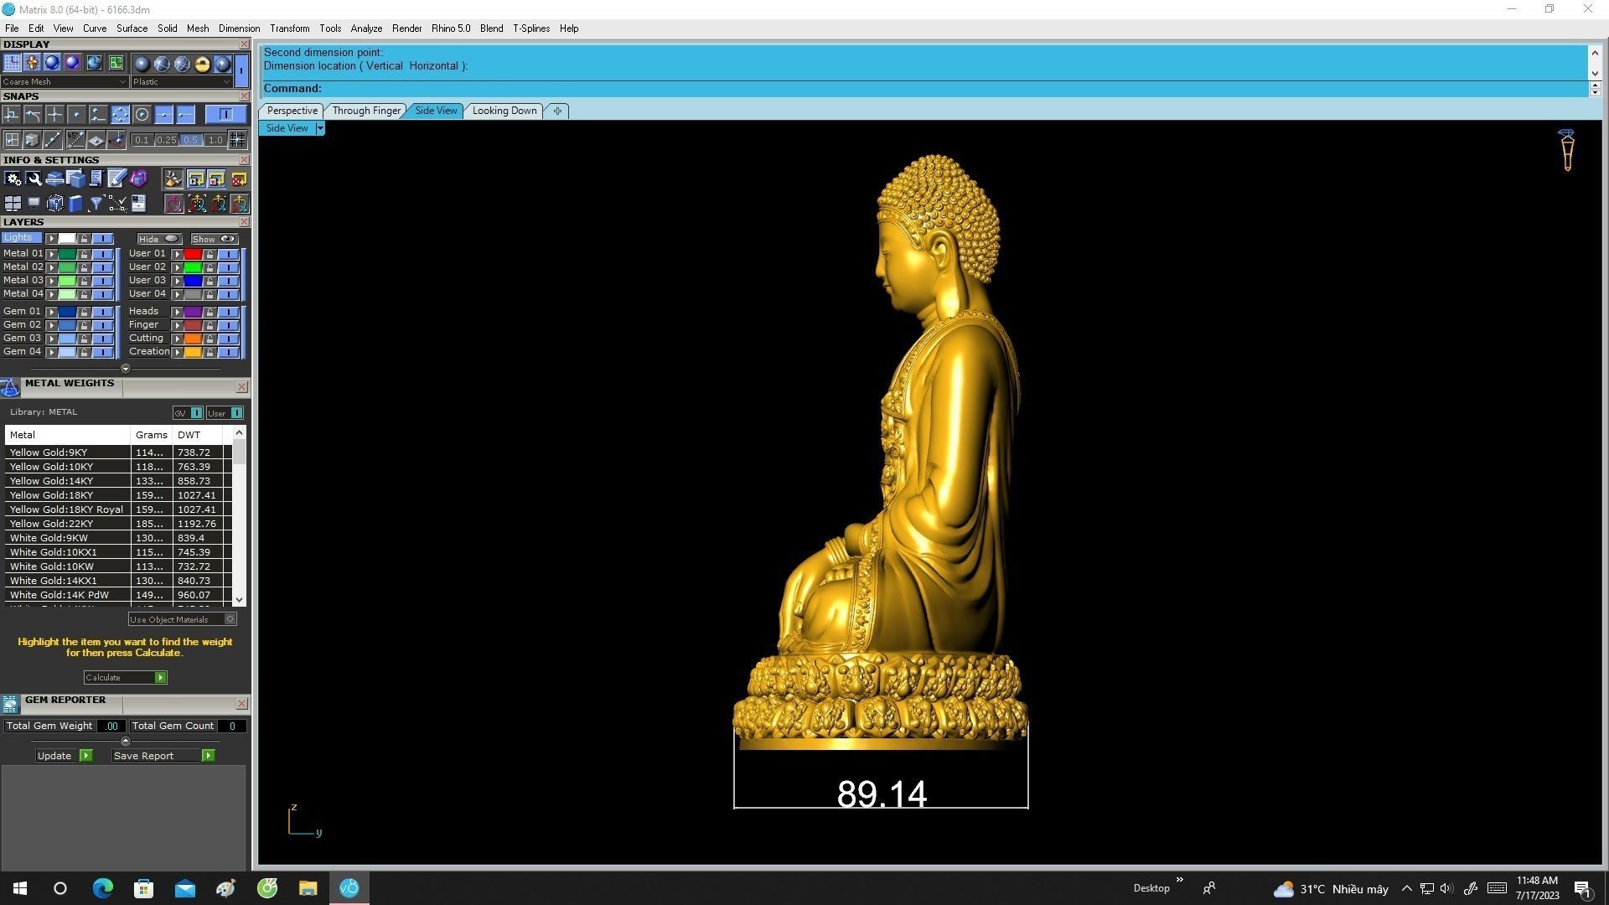The width and height of the screenshot is (1609, 905).
Task: Select the gold metal material sphere
Action: point(202,64)
